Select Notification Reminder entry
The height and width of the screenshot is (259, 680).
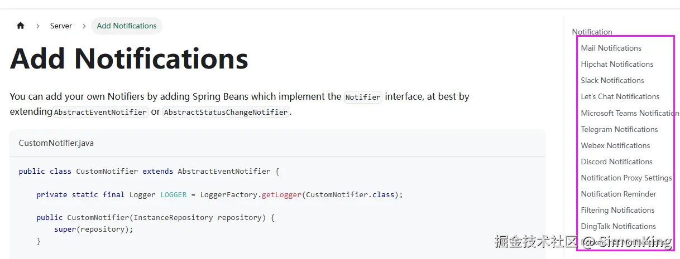(x=619, y=194)
